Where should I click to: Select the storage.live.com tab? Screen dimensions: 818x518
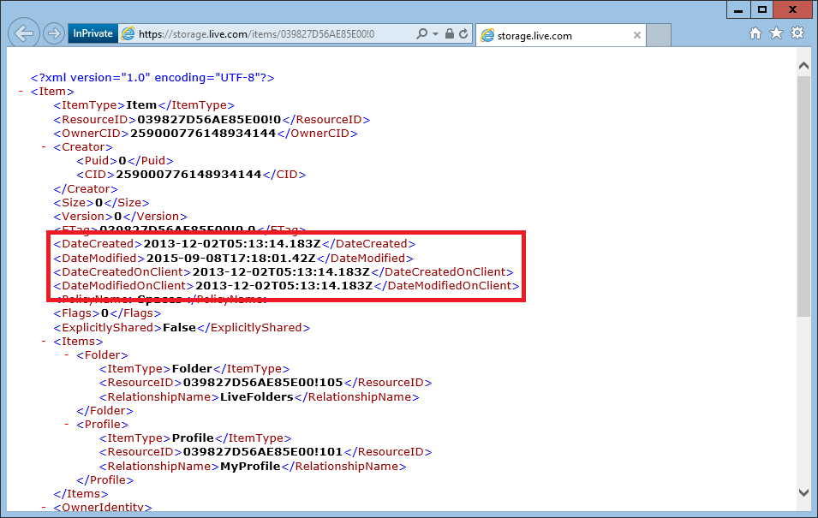pyautogui.click(x=561, y=35)
